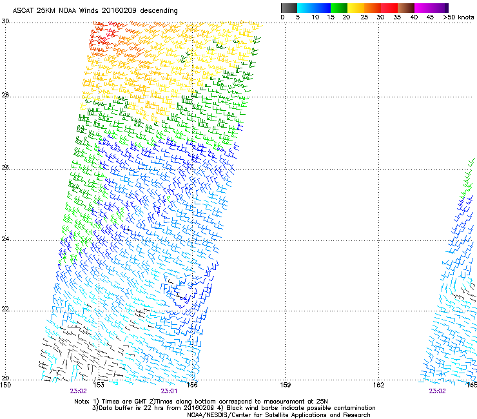Select the longitude axis label "150"
477x419 pixels.
(5, 385)
